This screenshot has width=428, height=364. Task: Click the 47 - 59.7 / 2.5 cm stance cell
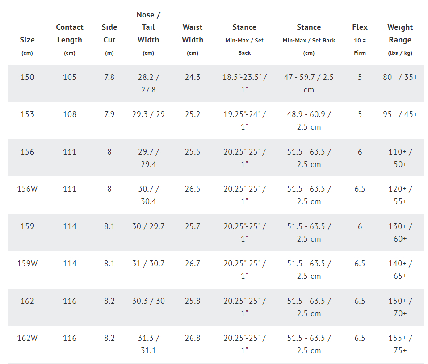pyautogui.click(x=309, y=84)
